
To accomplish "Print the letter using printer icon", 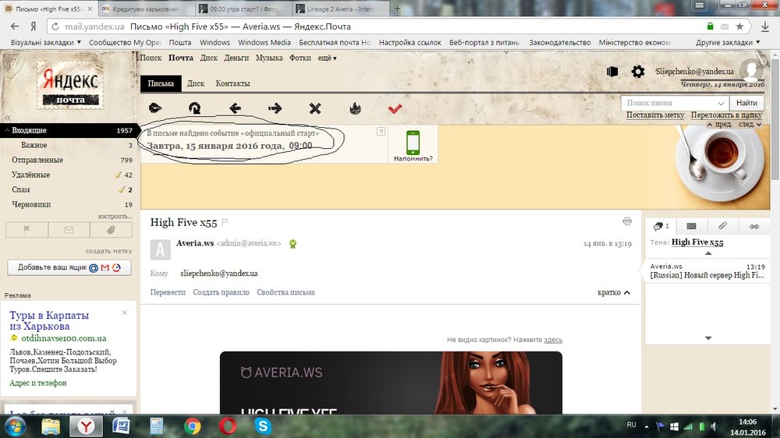I will pos(627,221).
